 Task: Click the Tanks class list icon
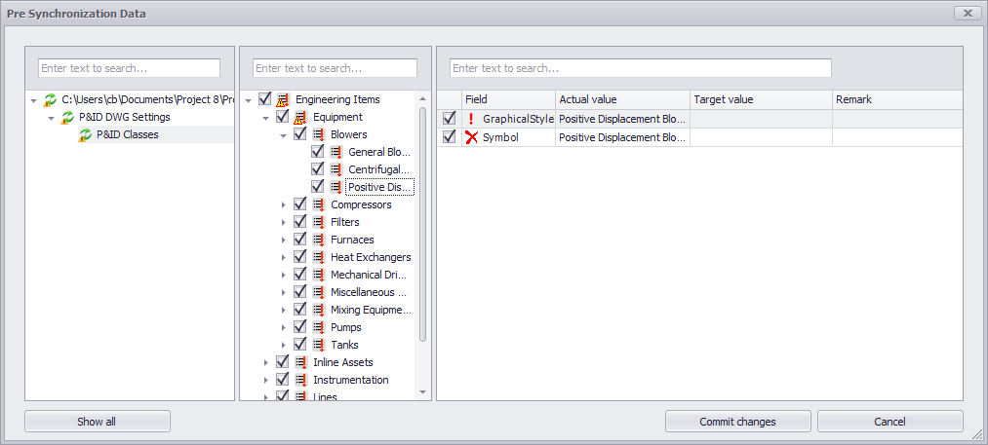coord(318,345)
